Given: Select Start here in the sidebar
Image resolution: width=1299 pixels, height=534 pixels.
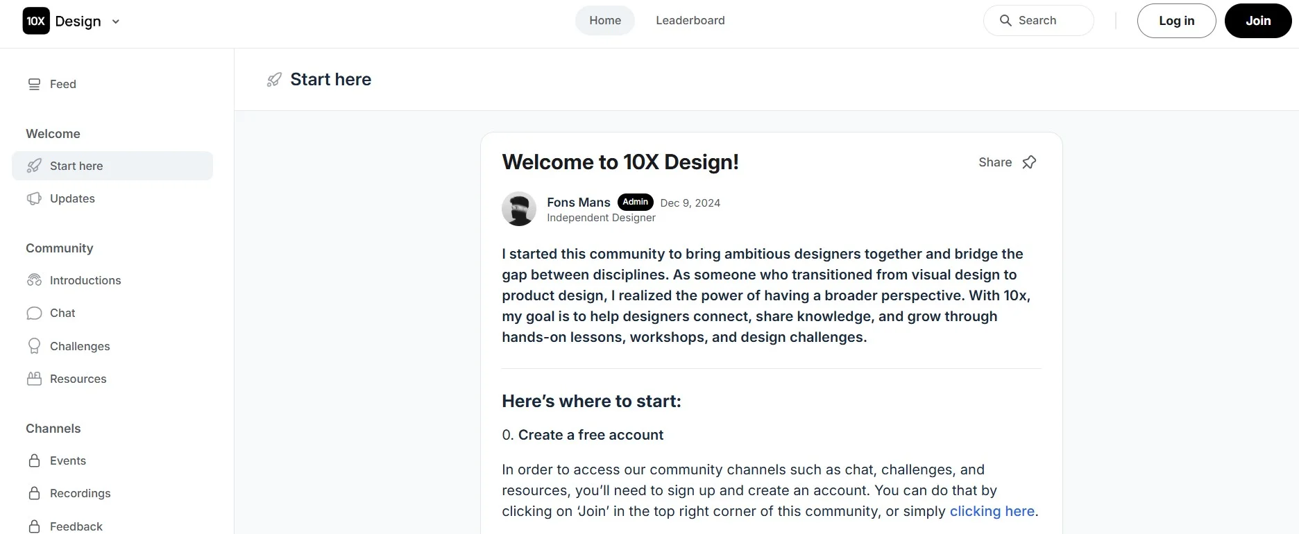Looking at the screenshot, I should [112, 166].
